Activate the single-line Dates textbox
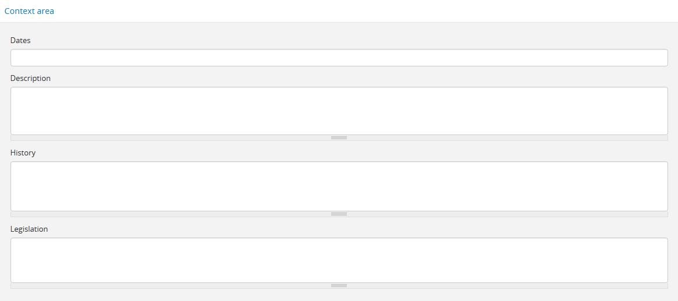The width and height of the screenshot is (678, 301). (x=339, y=58)
